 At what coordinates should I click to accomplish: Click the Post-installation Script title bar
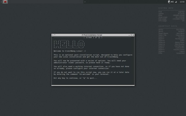pyautogui.click(x=92, y=35)
